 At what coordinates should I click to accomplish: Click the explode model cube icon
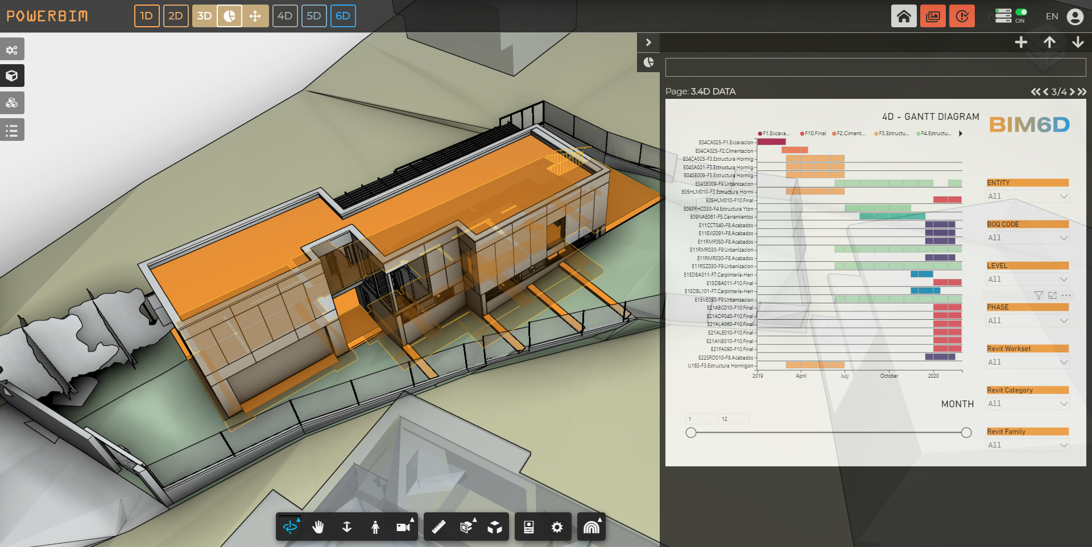pos(495,527)
